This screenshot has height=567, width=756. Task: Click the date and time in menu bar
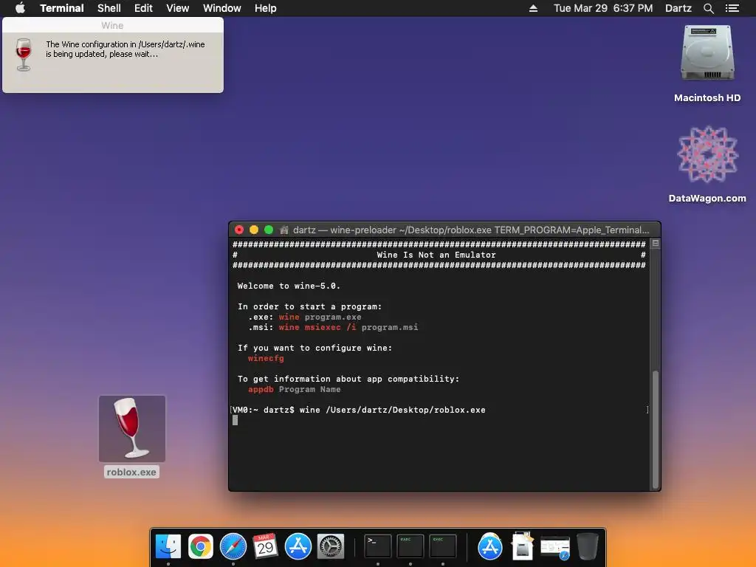tap(603, 8)
